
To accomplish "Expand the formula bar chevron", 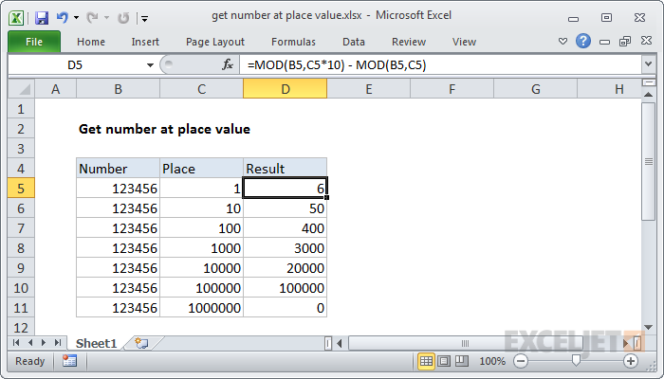I will pyautogui.click(x=648, y=64).
